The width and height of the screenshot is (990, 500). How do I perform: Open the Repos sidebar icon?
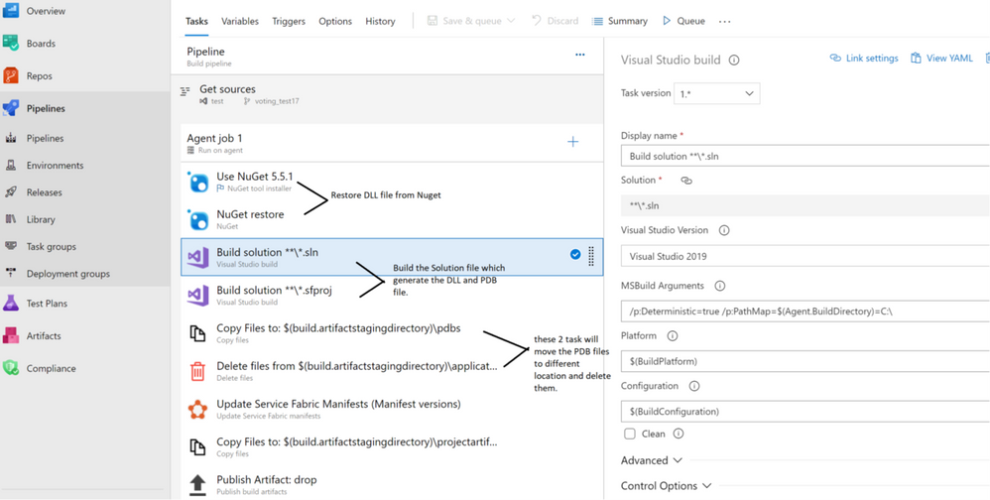11,75
